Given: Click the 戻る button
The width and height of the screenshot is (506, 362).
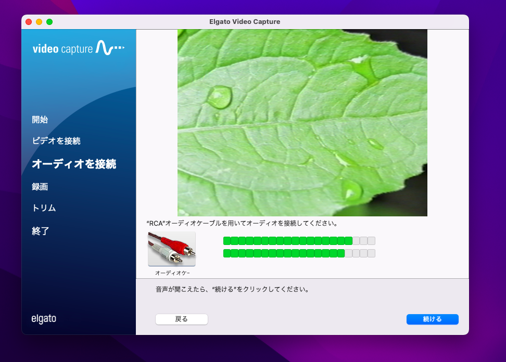Looking at the screenshot, I should point(181,319).
